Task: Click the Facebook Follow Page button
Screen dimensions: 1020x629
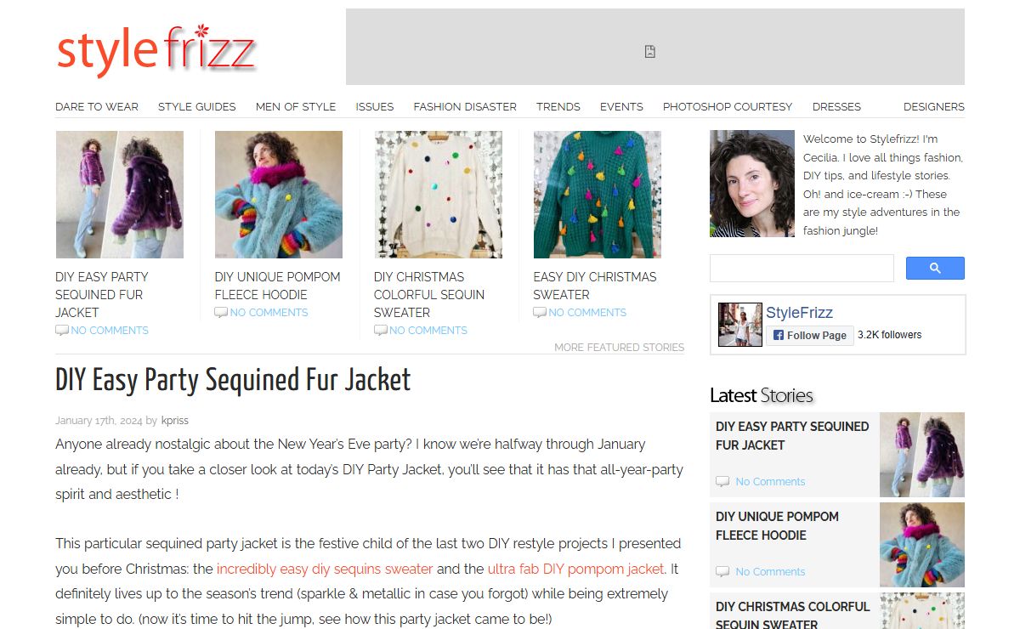Action: point(809,335)
